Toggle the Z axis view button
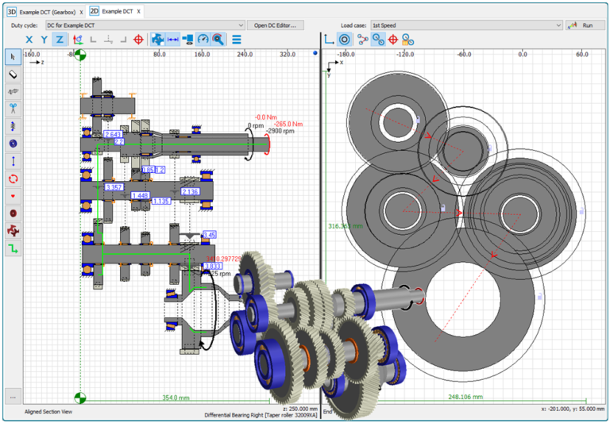Screen dimensions: 610x438 click(x=60, y=39)
